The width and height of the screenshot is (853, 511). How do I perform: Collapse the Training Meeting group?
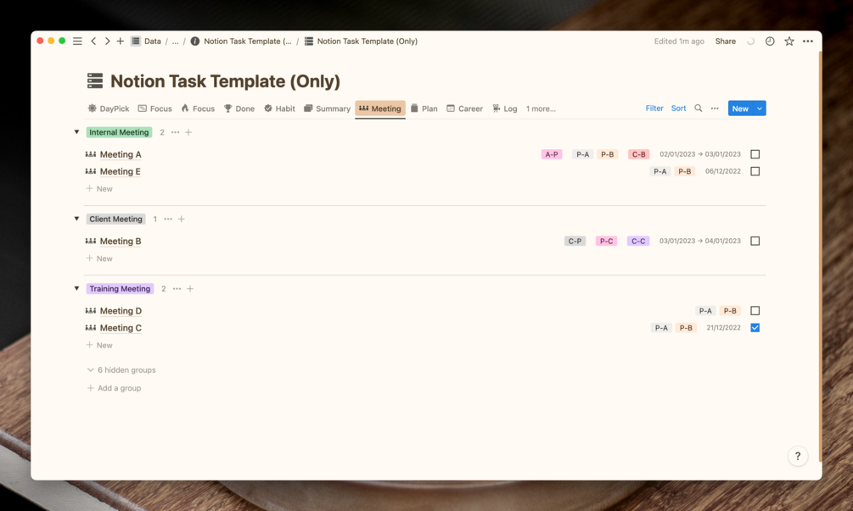[76, 288]
